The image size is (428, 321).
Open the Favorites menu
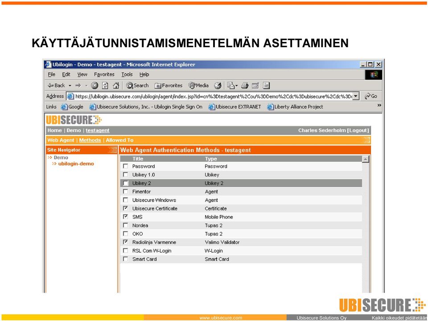pyautogui.click(x=104, y=74)
